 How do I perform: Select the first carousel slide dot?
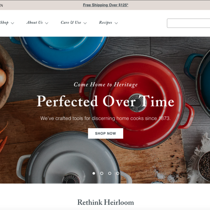coord(94,173)
